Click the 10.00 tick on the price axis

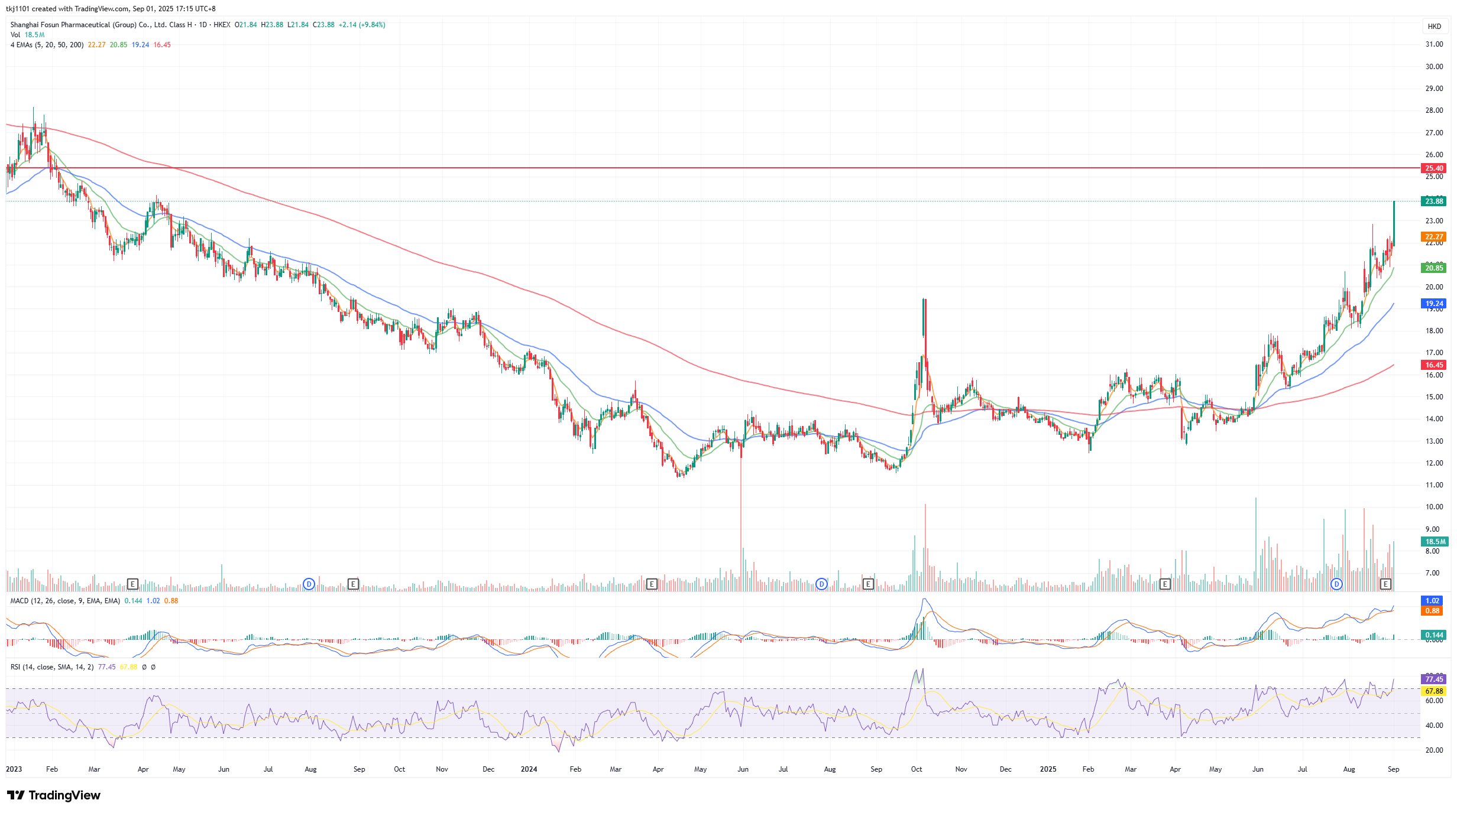(x=1434, y=507)
